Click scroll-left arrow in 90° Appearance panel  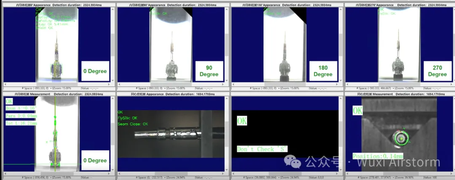[x=119, y=84]
